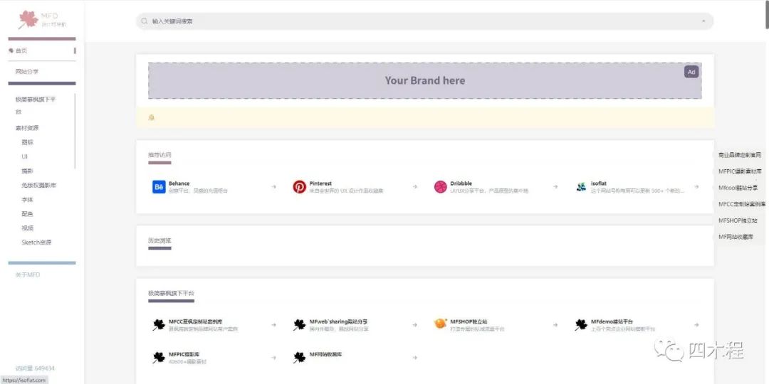The image size is (769, 384).
Task: Click the keyword search input field
Action: [x=420, y=21]
